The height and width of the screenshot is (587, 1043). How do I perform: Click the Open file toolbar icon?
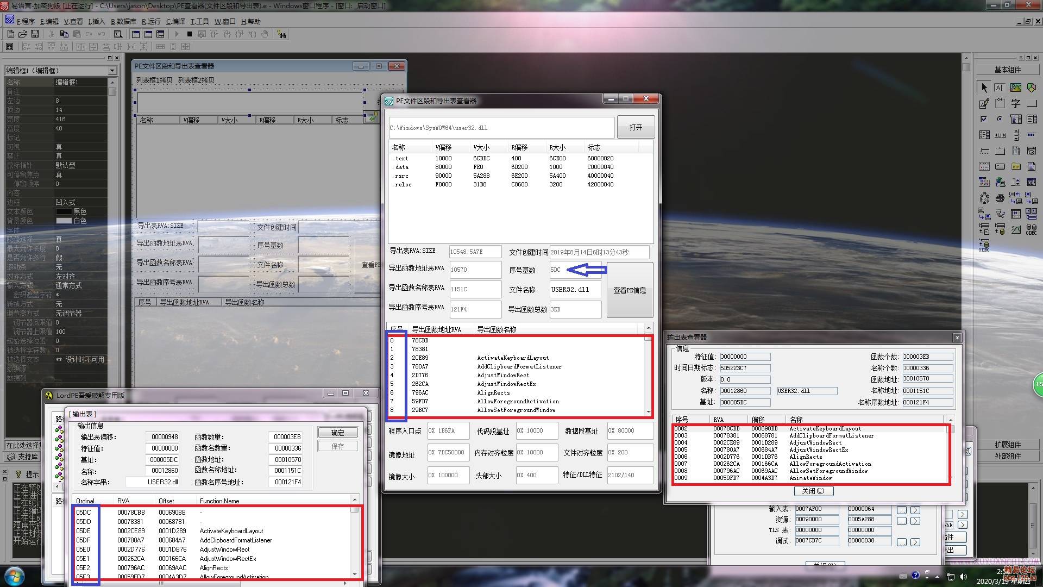pyautogui.click(x=23, y=34)
